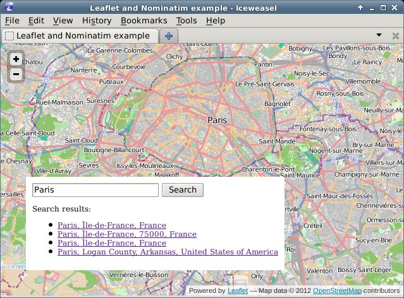Open Paris, Logan County, Arkansas result

[x=168, y=252]
